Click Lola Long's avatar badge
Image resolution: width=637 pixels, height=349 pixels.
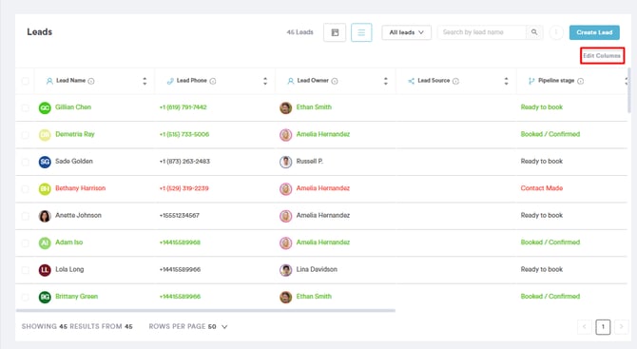point(45,270)
